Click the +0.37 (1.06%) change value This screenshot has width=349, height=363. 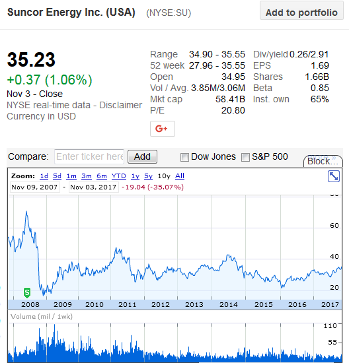pyautogui.click(x=50, y=80)
